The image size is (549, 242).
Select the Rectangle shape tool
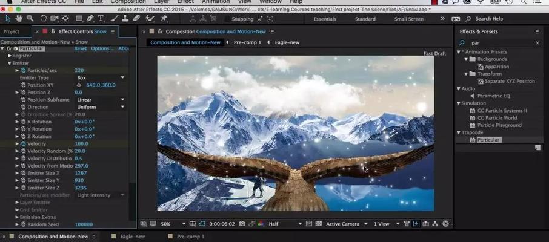(79, 19)
